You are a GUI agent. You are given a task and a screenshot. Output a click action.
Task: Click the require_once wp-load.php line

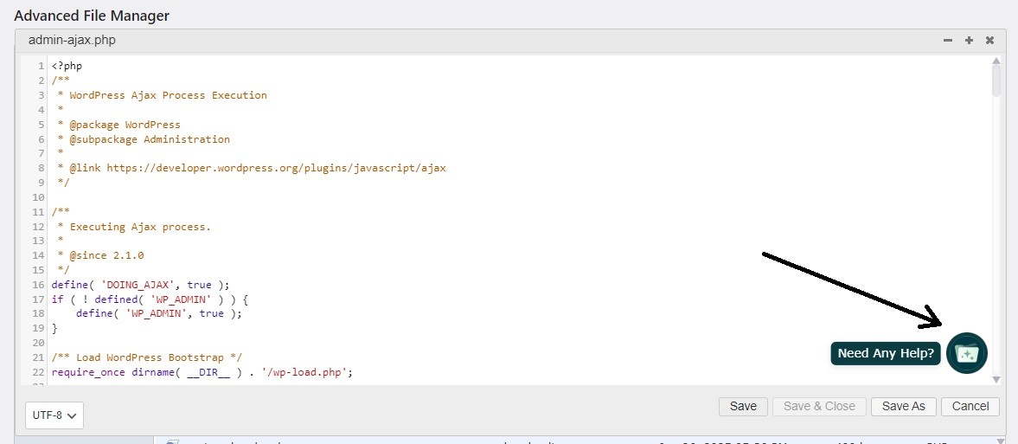click(x=202, y=372)
